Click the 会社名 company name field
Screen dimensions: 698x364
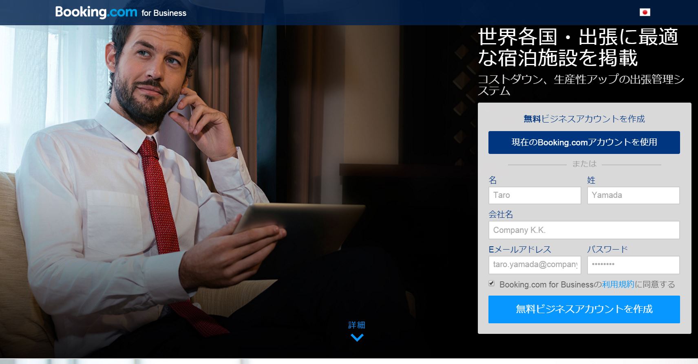pyautogui.click(x=584, y=230)
